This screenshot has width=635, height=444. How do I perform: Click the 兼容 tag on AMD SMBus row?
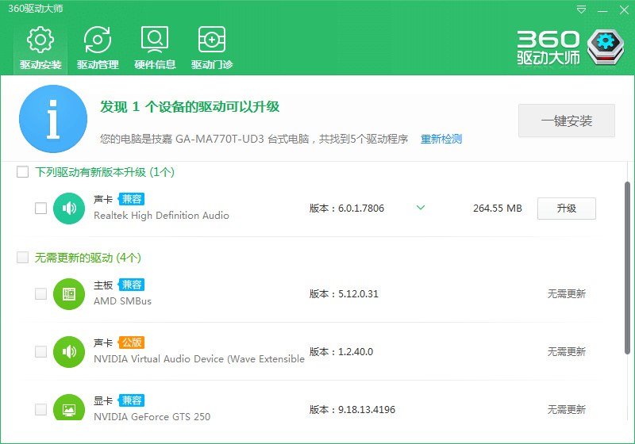tap(132, 285)
